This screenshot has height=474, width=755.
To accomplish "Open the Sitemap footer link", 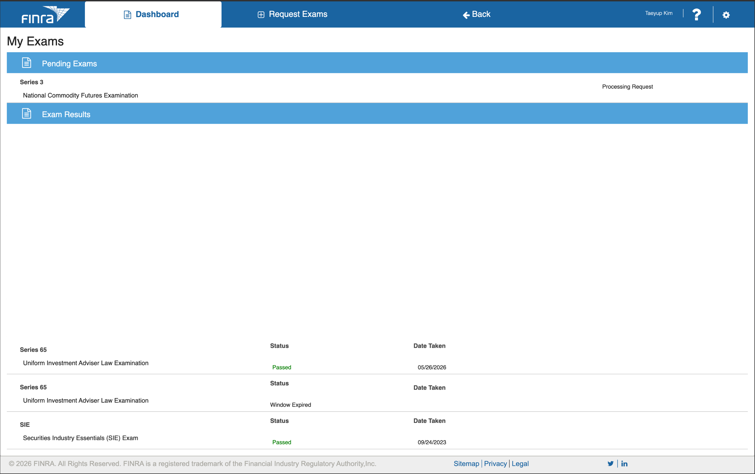I will (x=466, y=464).
